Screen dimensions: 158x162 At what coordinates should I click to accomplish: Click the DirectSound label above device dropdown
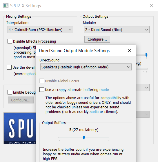coord(49,60)
